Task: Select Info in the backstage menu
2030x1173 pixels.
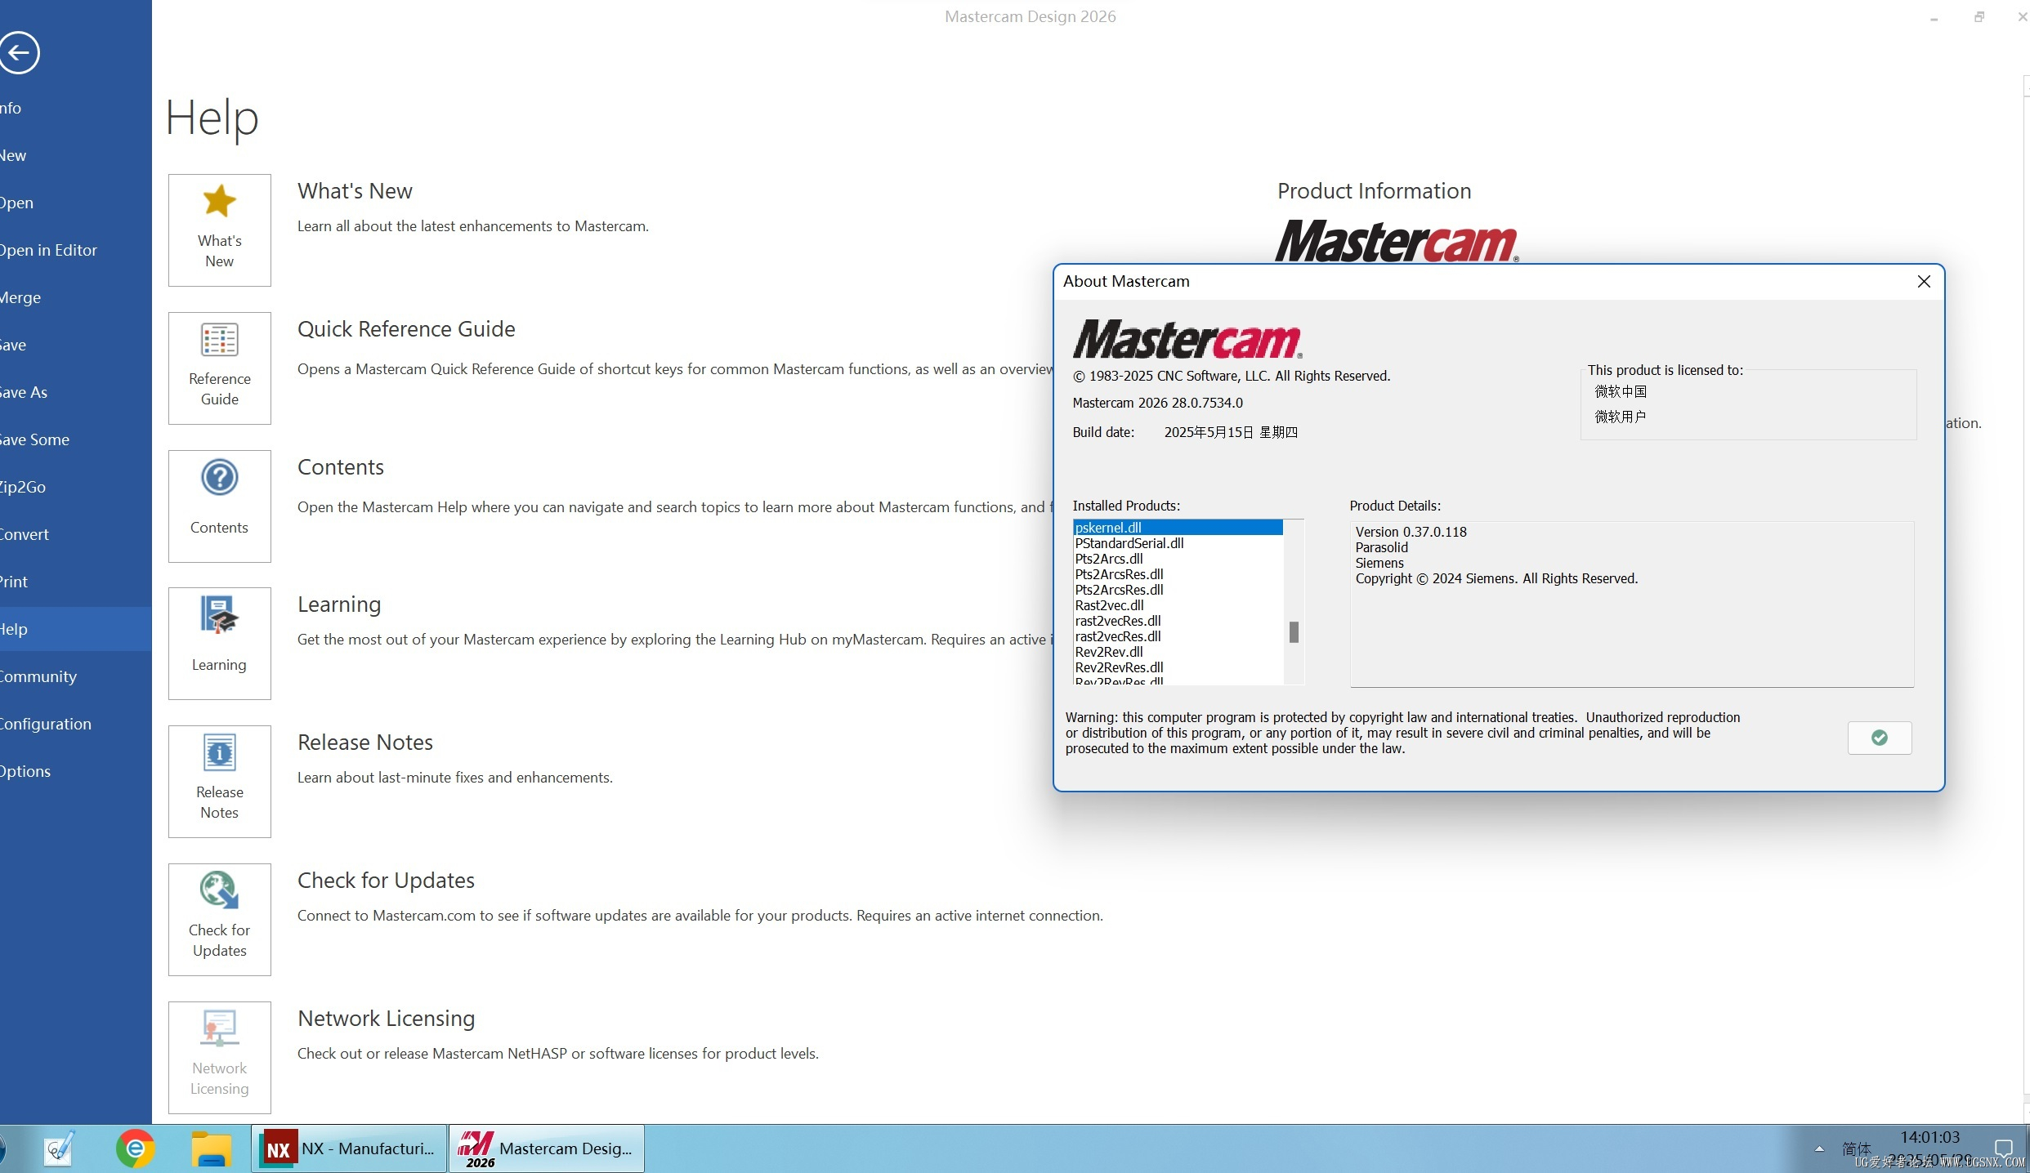Action: tap(76, 108)
